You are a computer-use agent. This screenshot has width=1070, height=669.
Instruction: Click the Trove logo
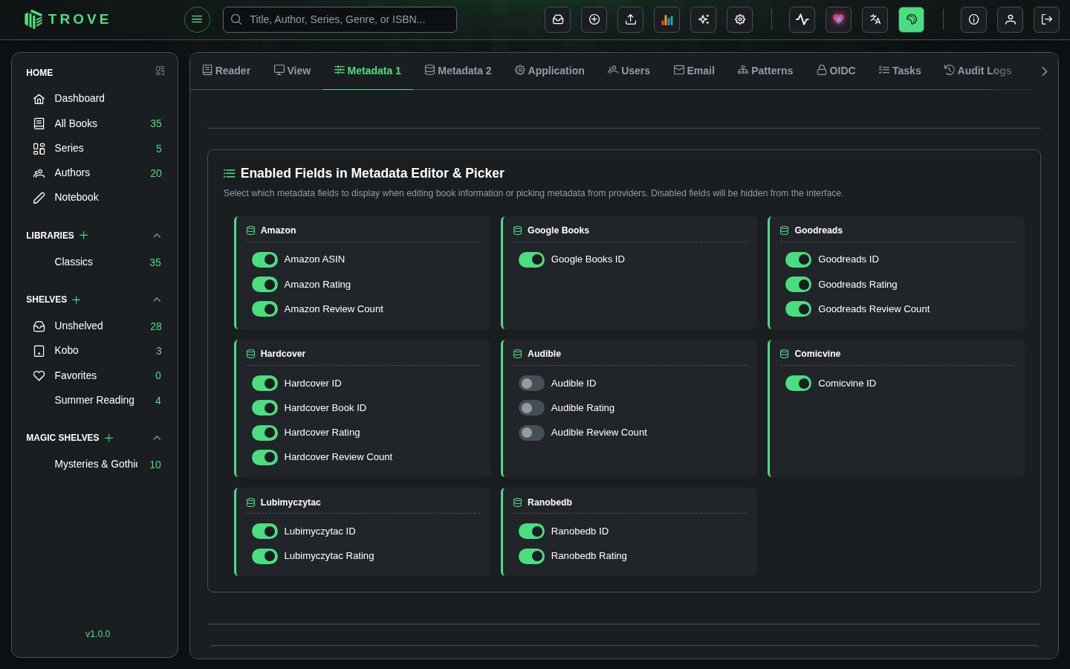coord(67,19)
